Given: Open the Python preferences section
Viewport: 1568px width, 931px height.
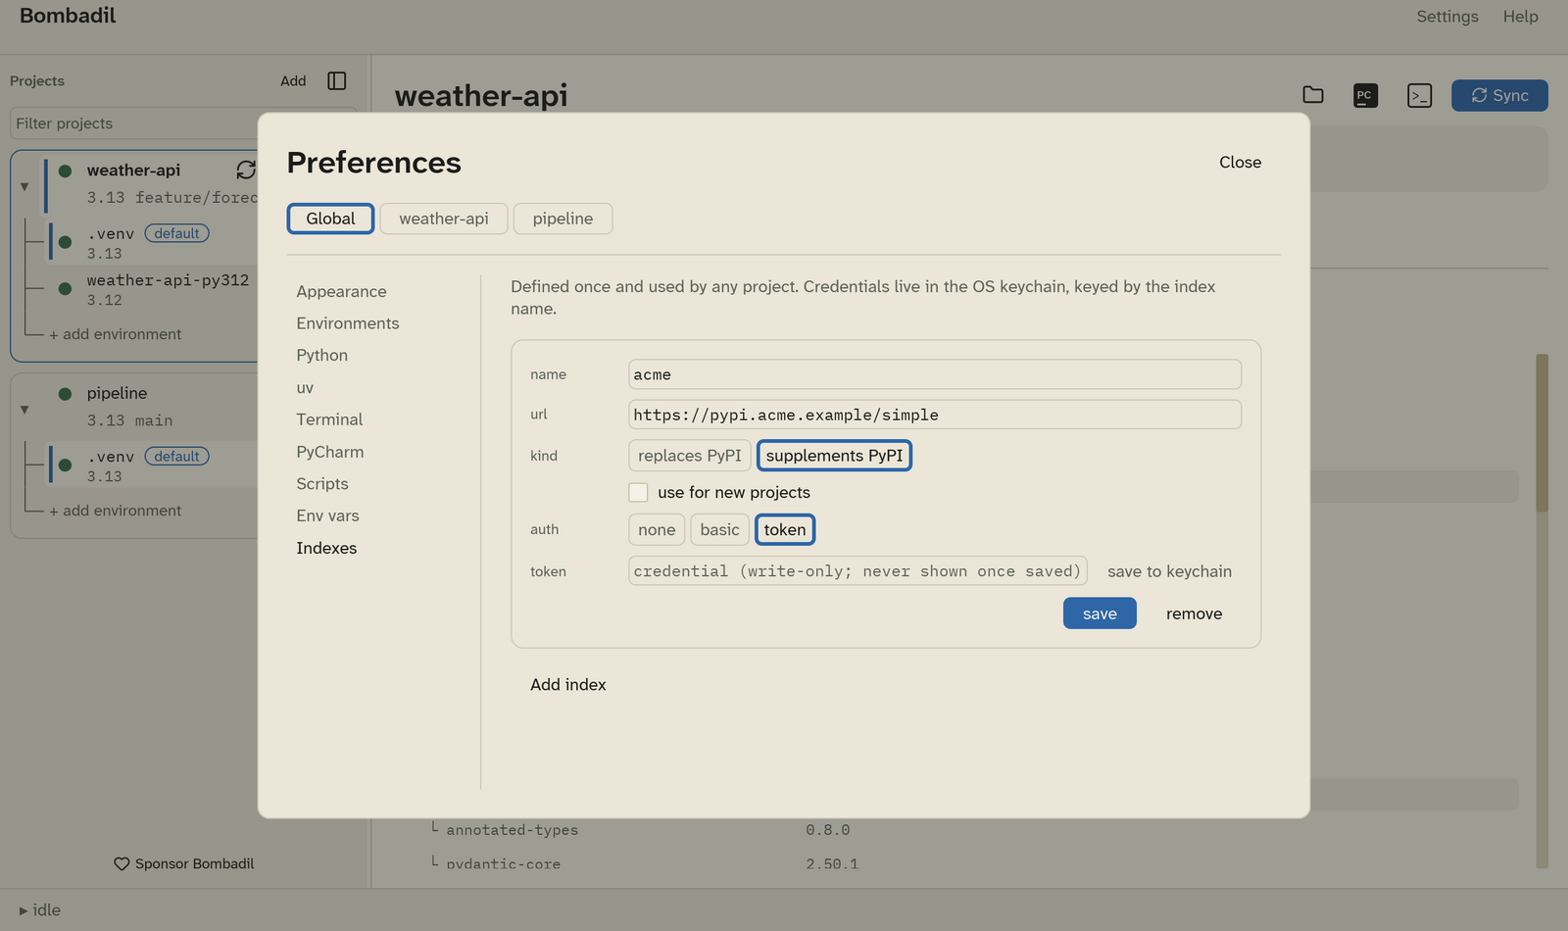Looking at the screenshot, I should pos(321,355).
